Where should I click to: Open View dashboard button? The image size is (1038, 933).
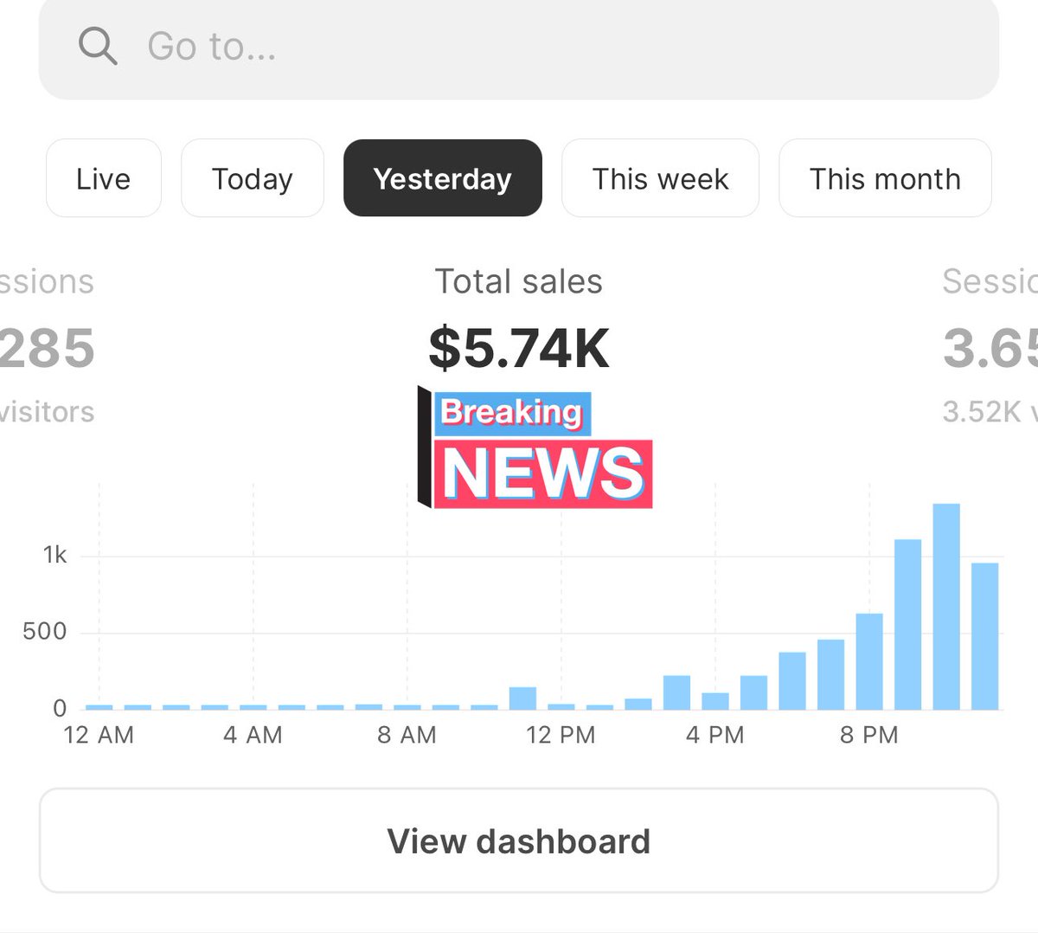519,840
